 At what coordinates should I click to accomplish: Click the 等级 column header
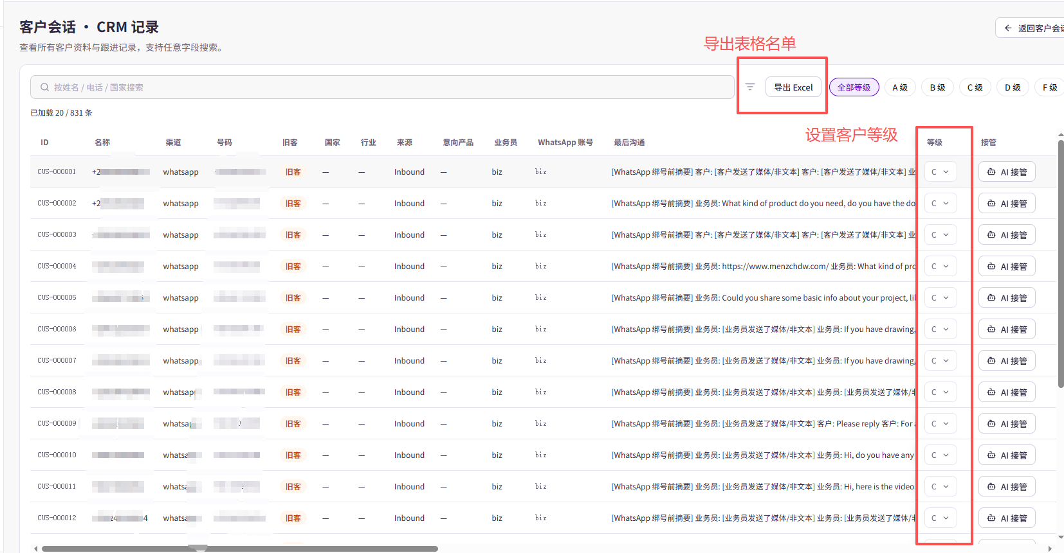(935, 143)
